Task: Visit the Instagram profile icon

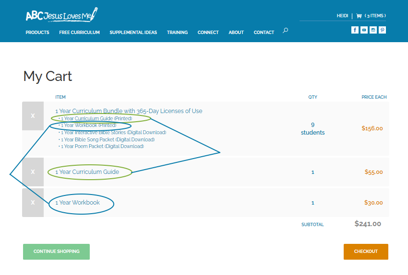Action: pyautogui.click(x=373, y=30)
